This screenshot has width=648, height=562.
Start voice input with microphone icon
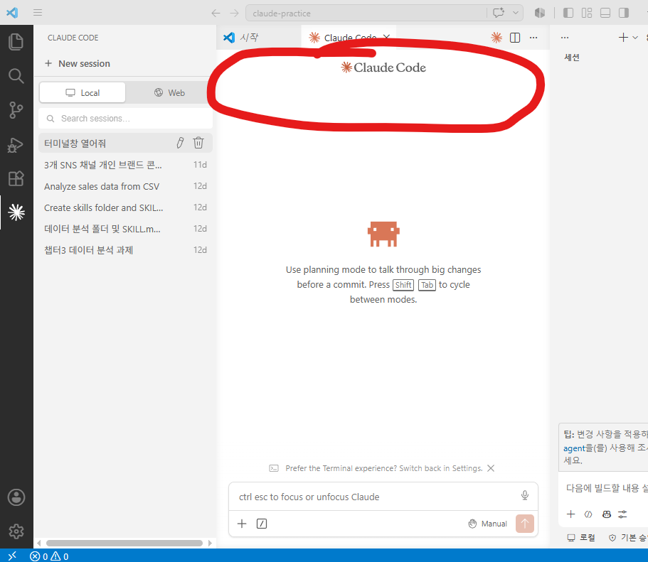pos(525,495)
